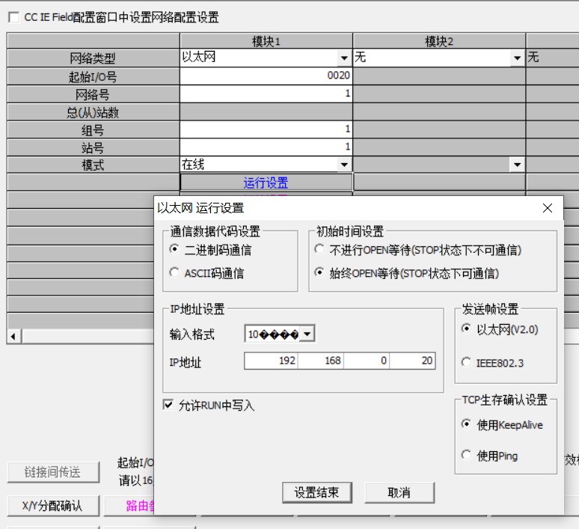The width and height of the screenshot is (579, 529).
Task: Close the 以太网 运行设置 dialog
Action: (548, 208)
